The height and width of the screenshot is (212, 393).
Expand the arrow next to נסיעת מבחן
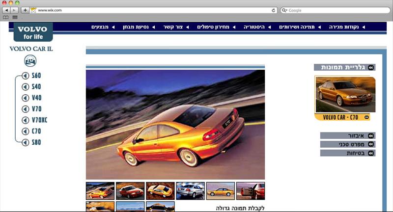pyautogui.click(x=154, y=27)
